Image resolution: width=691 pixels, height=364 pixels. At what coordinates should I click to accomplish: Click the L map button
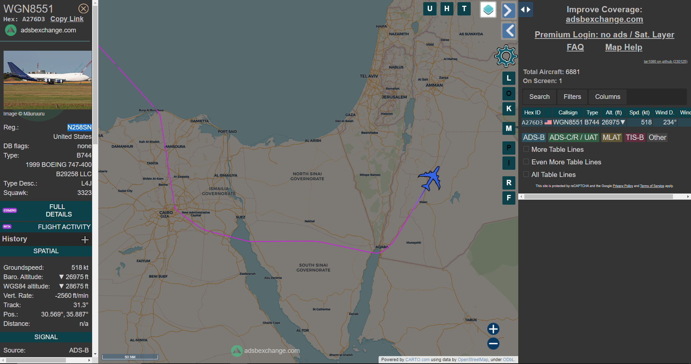click(509, 78)
